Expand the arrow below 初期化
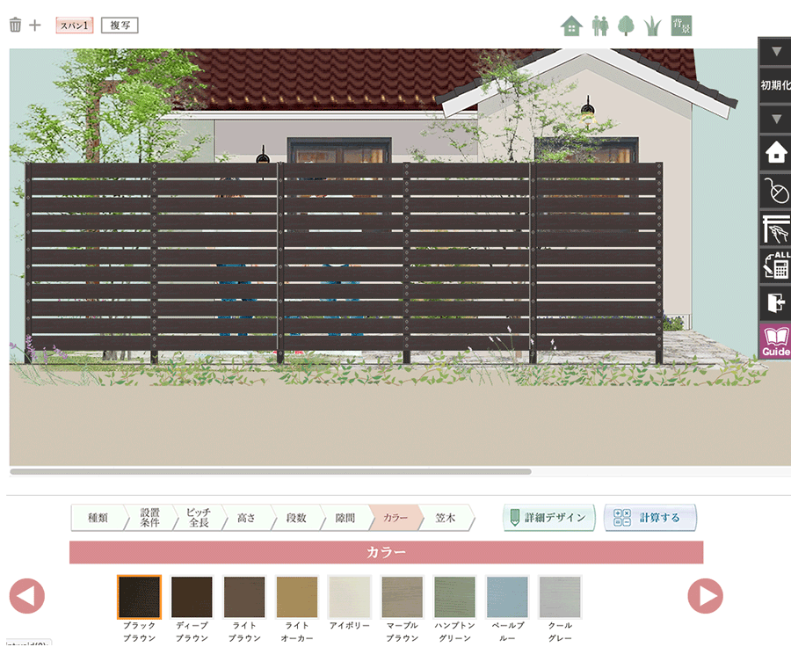The width and height of the screenshot is (791, 647). tap(776, 119)
